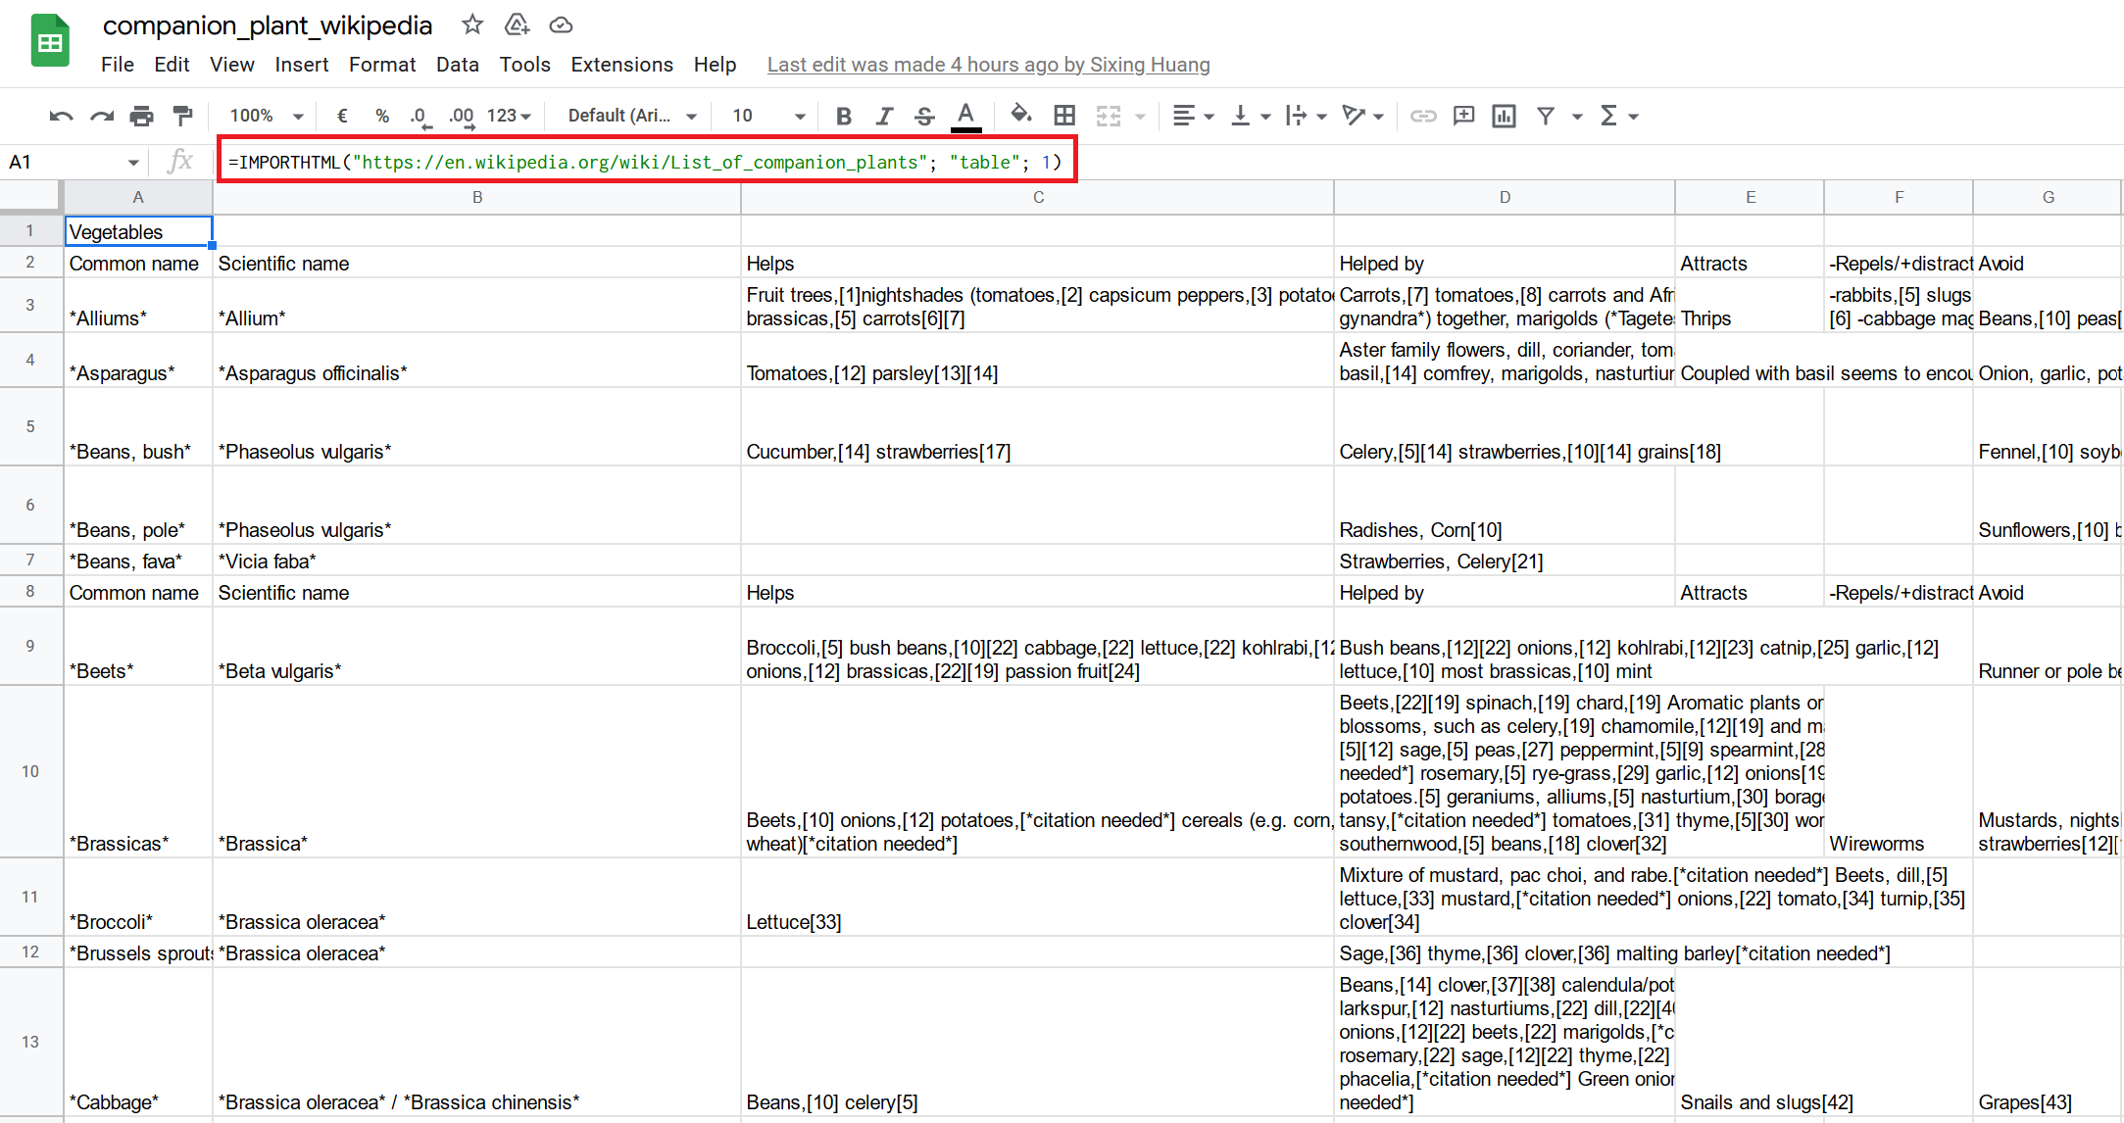Open the fill color picker
This screenshot has width=2124, height=1123.
[x=1020, y=116]
